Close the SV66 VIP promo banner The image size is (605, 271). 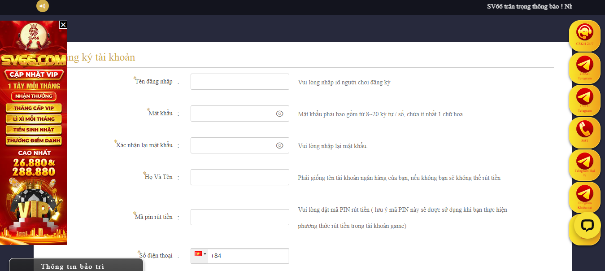[63, 25]
